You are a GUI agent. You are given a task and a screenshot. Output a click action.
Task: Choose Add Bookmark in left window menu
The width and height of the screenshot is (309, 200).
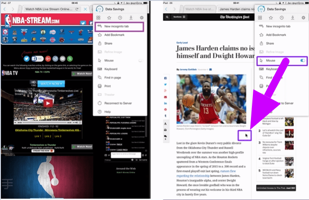119,35
